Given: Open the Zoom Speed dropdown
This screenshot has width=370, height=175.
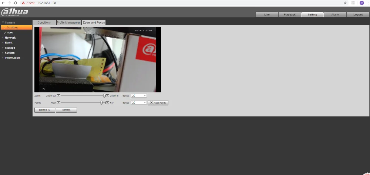Looking at the screenshot, I should [139, 96].
